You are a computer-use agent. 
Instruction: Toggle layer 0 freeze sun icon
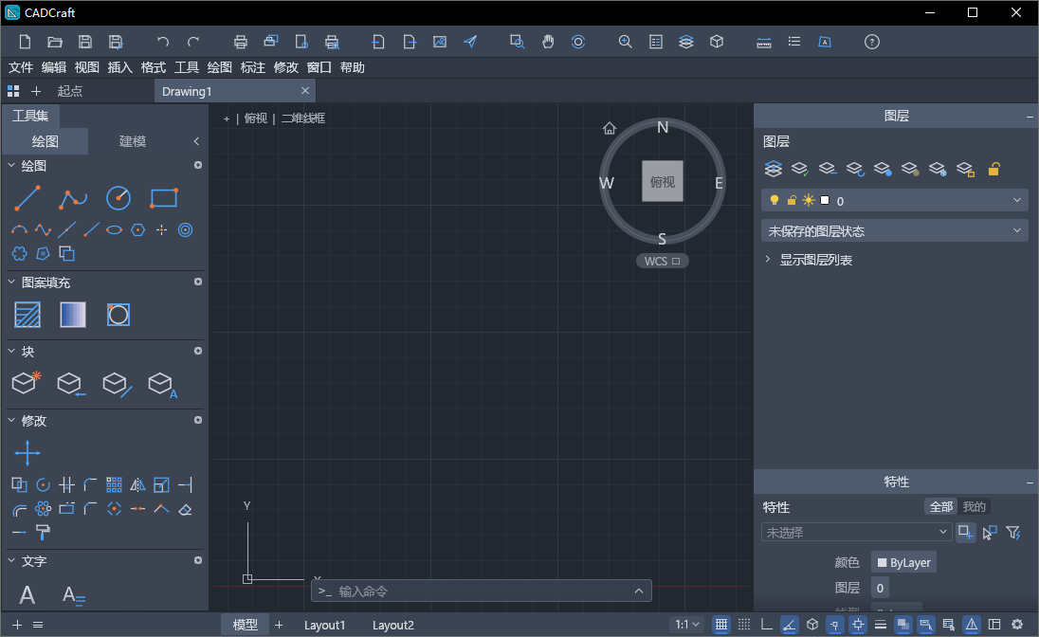[809, 200]
